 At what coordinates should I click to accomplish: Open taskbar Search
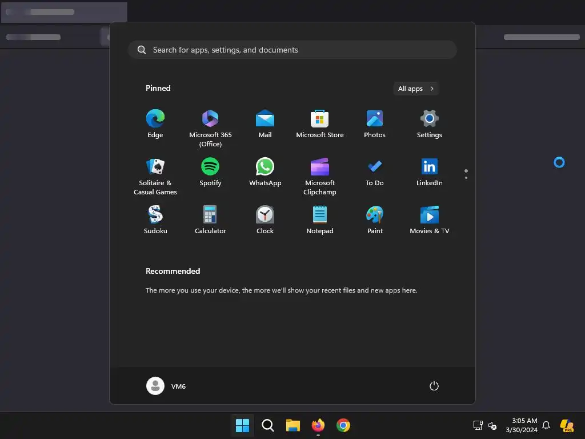[267, 425]
